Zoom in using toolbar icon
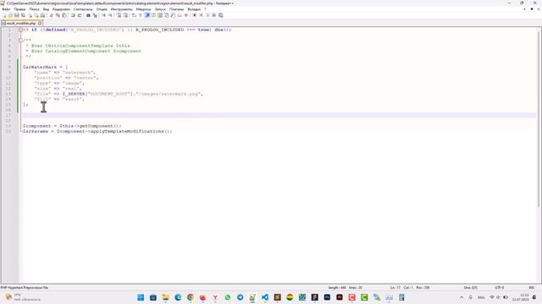This screenshot has height=304, width=542. 103,15
